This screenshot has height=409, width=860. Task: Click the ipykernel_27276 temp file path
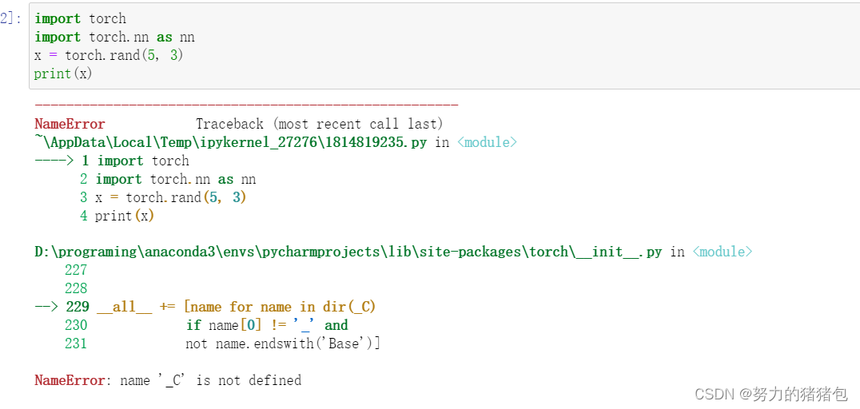232,142
